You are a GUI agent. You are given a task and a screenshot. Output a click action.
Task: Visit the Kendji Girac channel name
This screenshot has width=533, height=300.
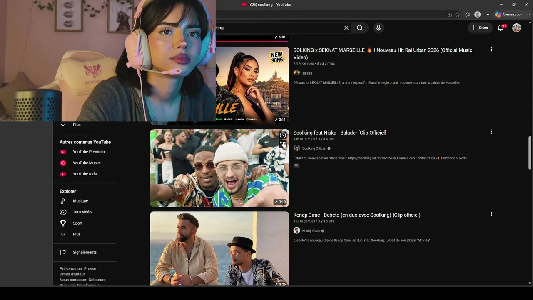click(x=311, y=231)
